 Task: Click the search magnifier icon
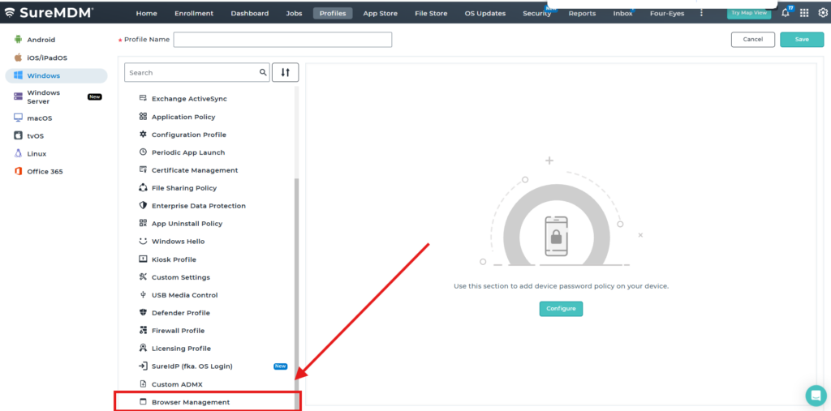point(263,73)
